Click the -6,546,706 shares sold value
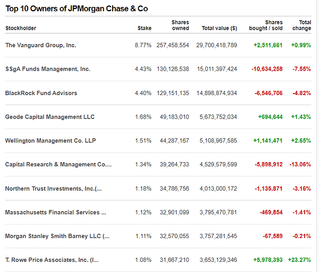Screen dimensions: 319x272 268,93
